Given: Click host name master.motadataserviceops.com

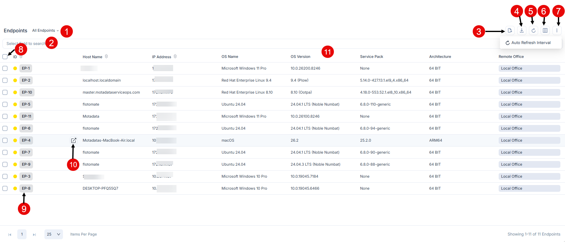Looking at the screenshot, I should tap(111, 92).
